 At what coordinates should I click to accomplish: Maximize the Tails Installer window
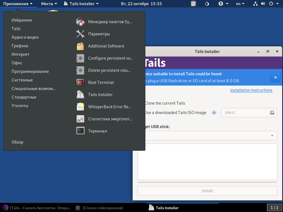click(268, 51)
